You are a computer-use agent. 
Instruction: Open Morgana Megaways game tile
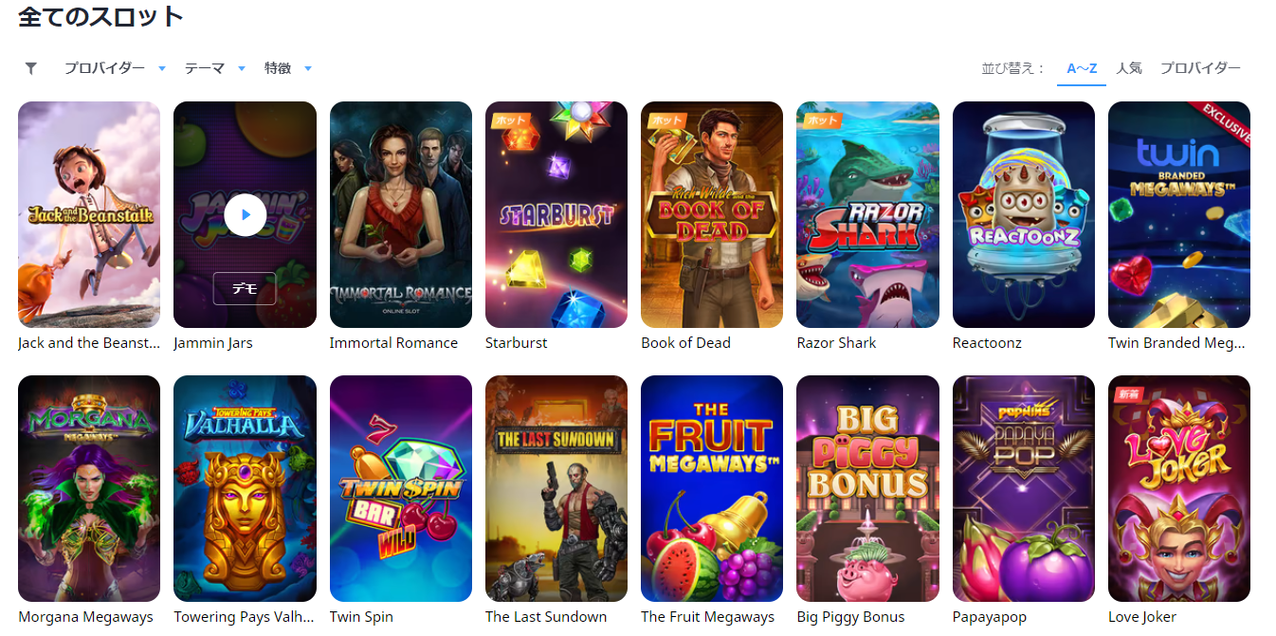[x=89, y=488]
